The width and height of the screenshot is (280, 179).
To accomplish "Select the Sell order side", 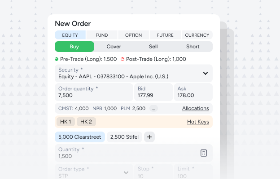I will pyautogui.click(x=153, y=47).
